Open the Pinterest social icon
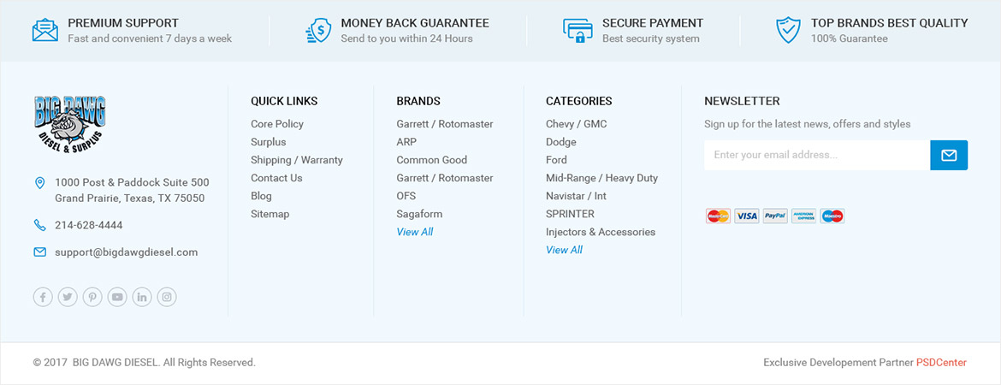 (x=92, y=297)
